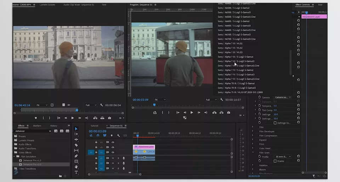Select the Hand tool
The width and height of the screenshot is (340, 182).
pos(76,167)
